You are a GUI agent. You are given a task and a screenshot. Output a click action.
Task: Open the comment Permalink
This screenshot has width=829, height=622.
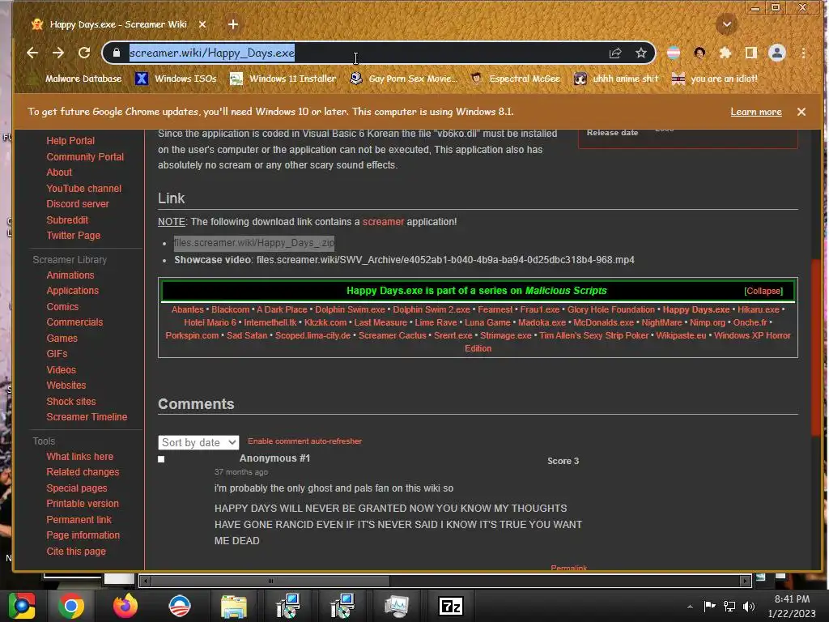(x=568, y=568)
